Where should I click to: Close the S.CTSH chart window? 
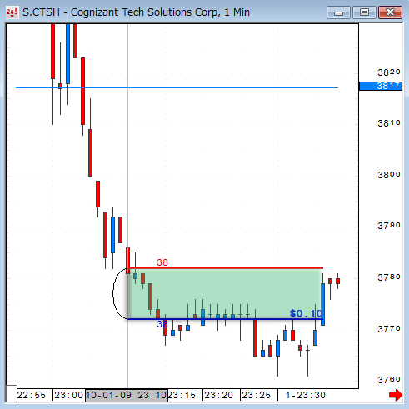pos(390,12)
